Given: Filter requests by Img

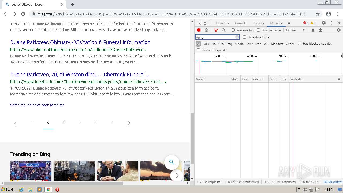Looking at the screenshot, I should click(x=229, y=44).
